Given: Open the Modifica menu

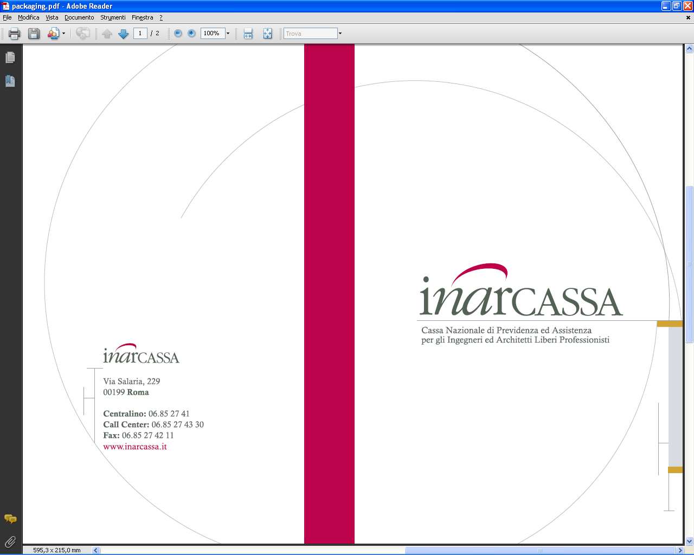Looking at the screenshot, I should (29, 17).
